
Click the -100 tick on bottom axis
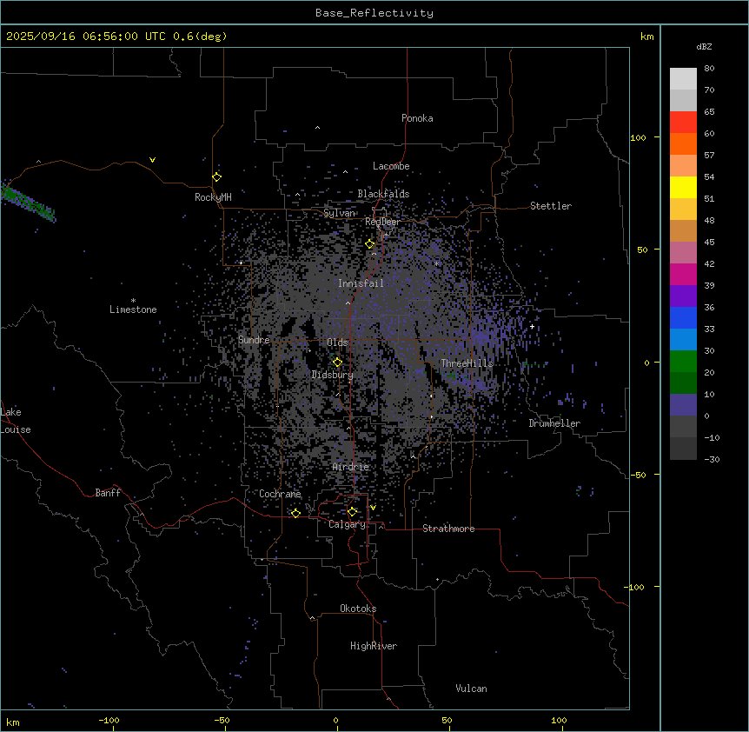tap(109, 720)
